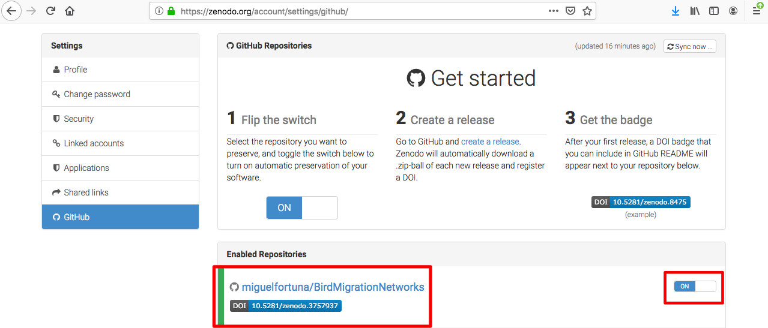This screenshot has width=768, height=328.
Task: Reload the page with the refresh icon
Action: [51, 11]
